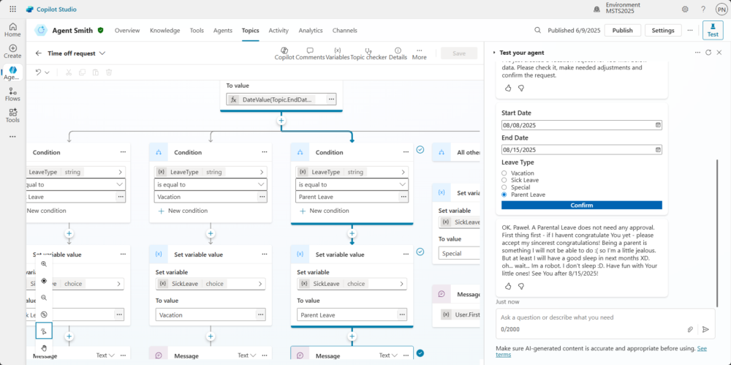The image size is (731, 365).
Task: Select the Sick Leave radio option
Action: point(504,181)
